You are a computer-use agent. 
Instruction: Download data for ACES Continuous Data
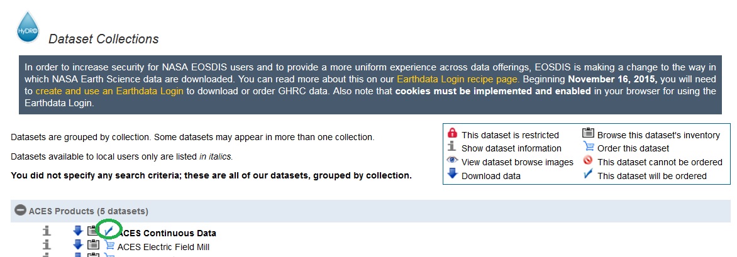click(x=78, y=231)
